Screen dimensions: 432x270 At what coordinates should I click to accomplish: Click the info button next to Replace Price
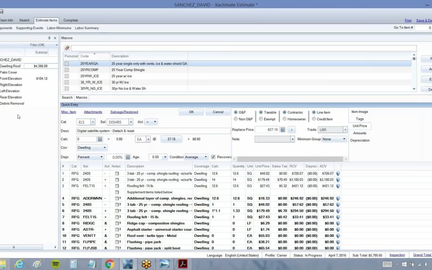(x=292, y=130)
